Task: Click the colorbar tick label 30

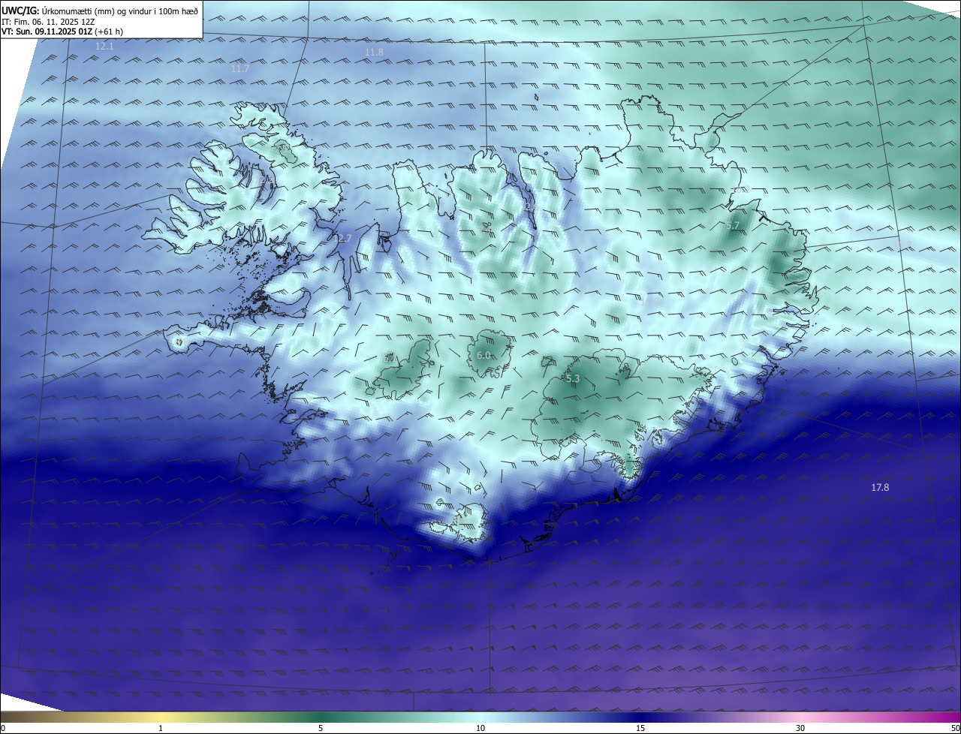Action: pos(800,729)
